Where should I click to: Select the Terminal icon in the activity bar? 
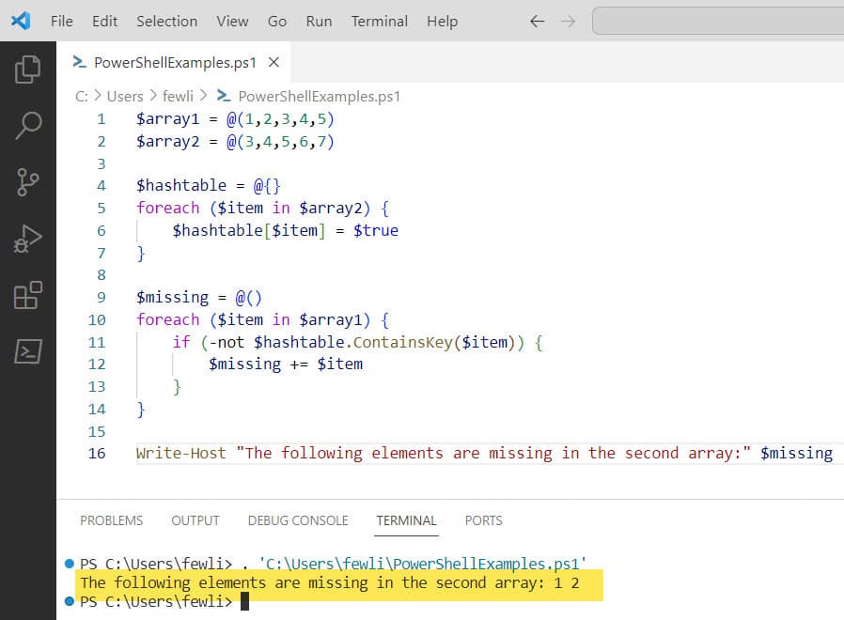click(x=28, y=352)
